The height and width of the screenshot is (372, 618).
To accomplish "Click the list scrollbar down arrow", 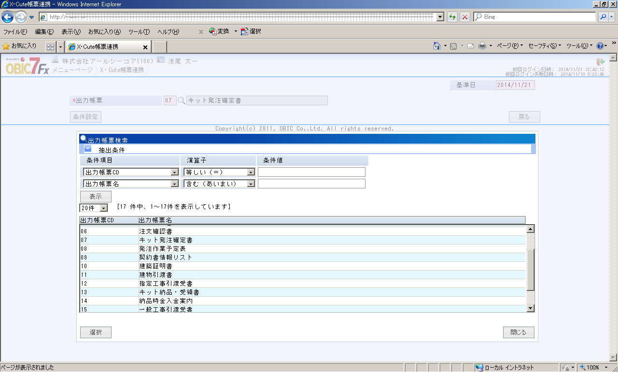I will 531,308.
